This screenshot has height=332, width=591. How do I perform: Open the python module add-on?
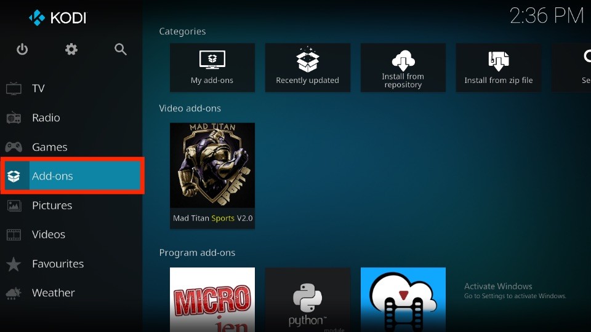point(308,299)
